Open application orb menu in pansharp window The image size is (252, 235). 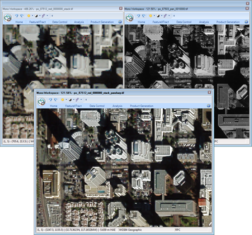(41, 102)
